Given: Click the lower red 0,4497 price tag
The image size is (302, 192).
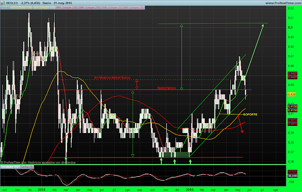Looking at the screenshot, I should (x=293, y=77).
